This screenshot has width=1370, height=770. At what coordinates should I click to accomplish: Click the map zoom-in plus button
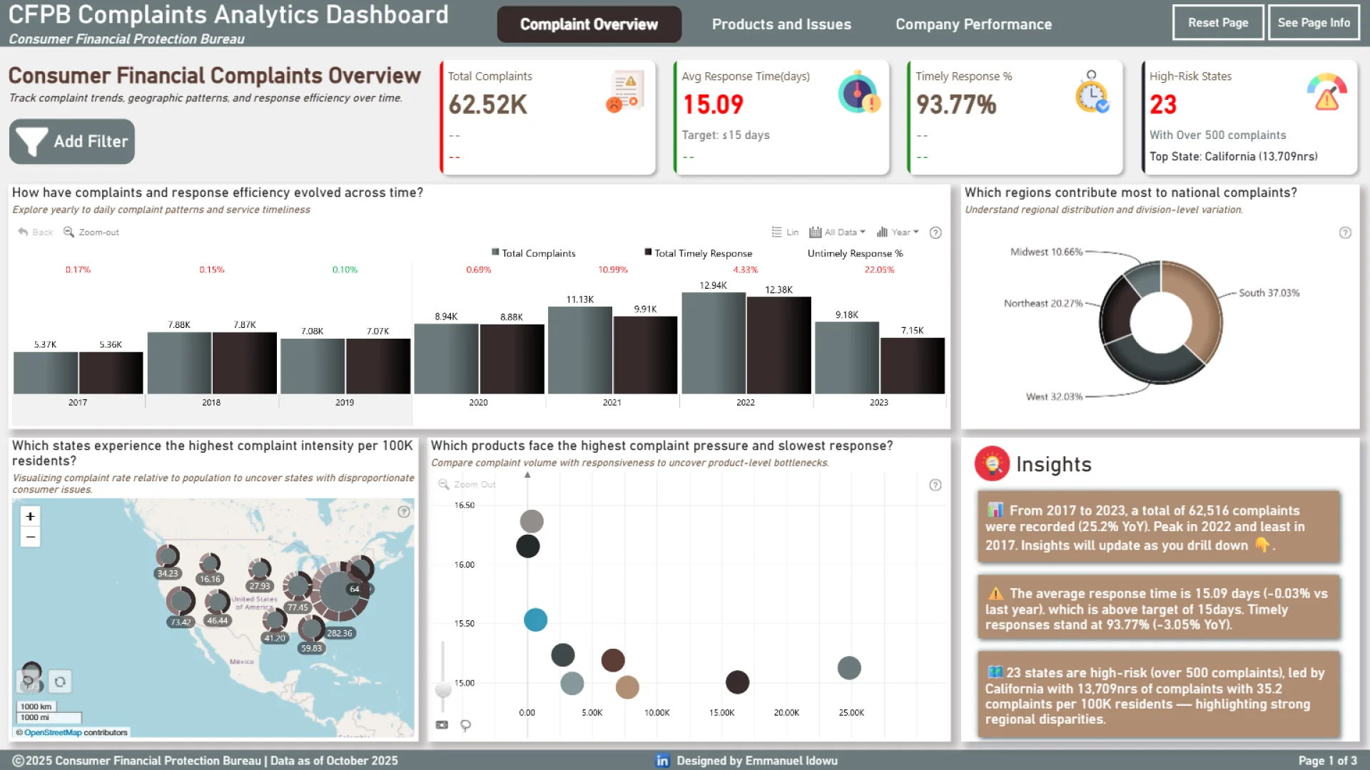[x=30, y=516]
